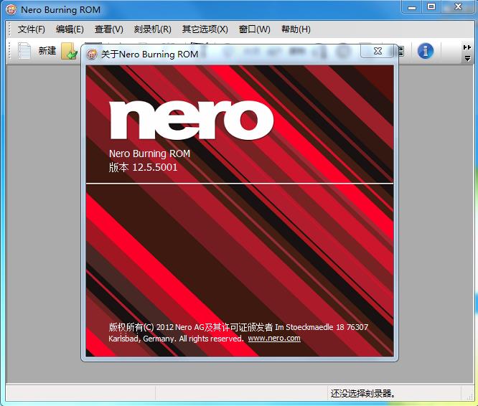Open the 刻录机(R) menu
Screen dimensions: 478x406
pyautogui.click(x=152, y=29)
